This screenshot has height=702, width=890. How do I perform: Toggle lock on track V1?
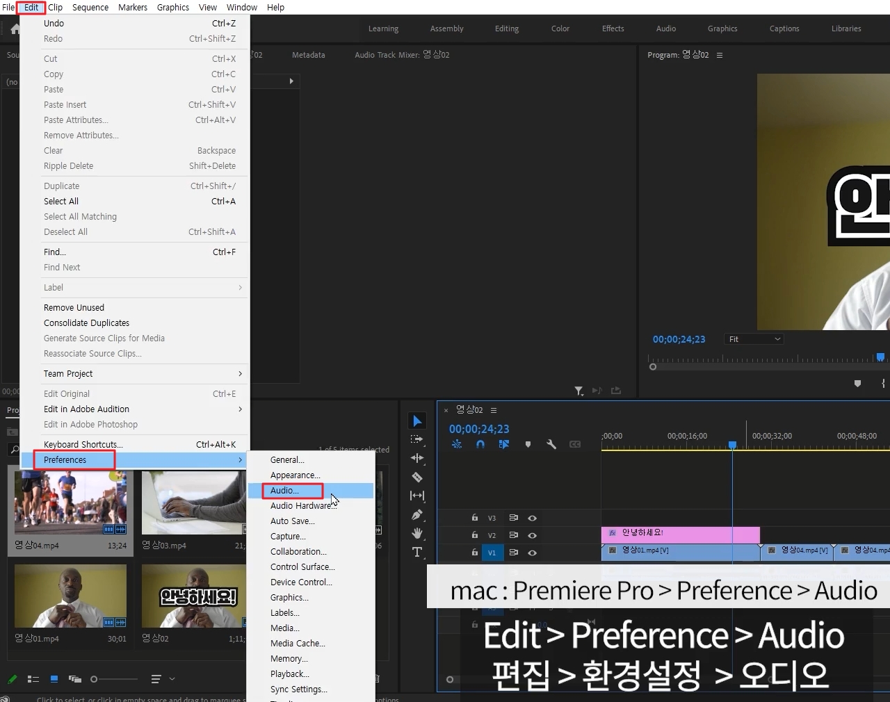point(475,553)
